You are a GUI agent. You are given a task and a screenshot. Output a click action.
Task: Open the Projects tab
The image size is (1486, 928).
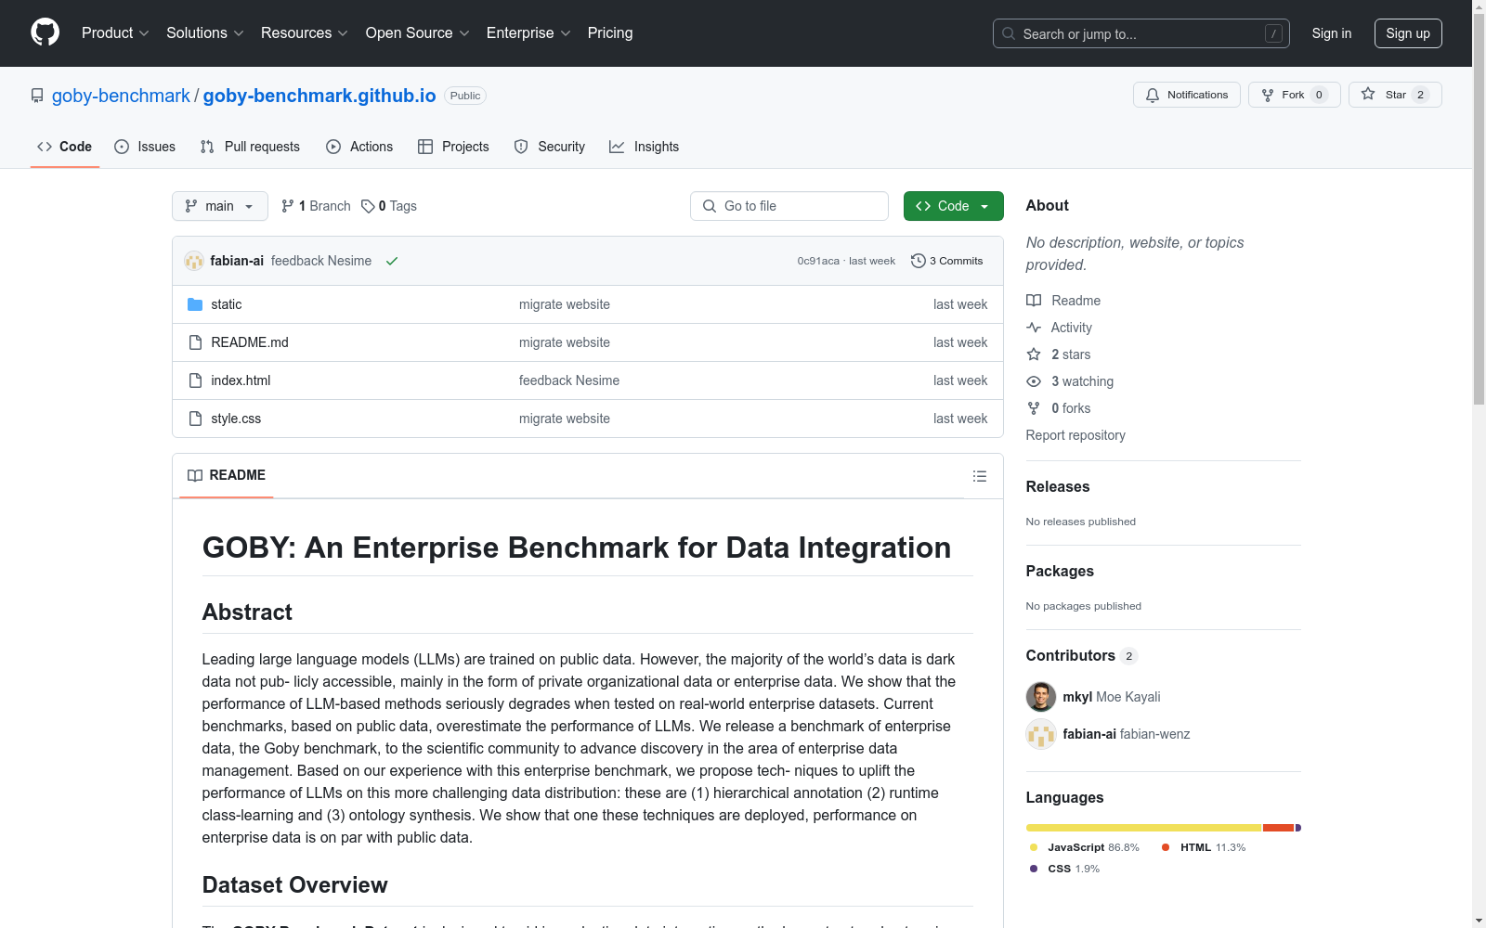tap(453, 147)
